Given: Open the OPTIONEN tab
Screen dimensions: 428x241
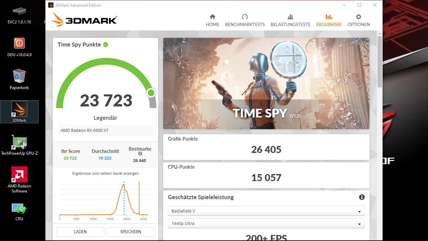Looking at the screenshot, I should click(x=359, y=20).
